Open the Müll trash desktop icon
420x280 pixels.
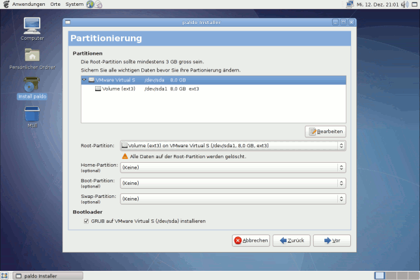click(x=32, y=117)
